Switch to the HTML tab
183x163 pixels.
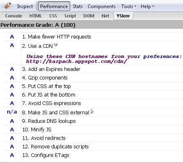[36, 16]
